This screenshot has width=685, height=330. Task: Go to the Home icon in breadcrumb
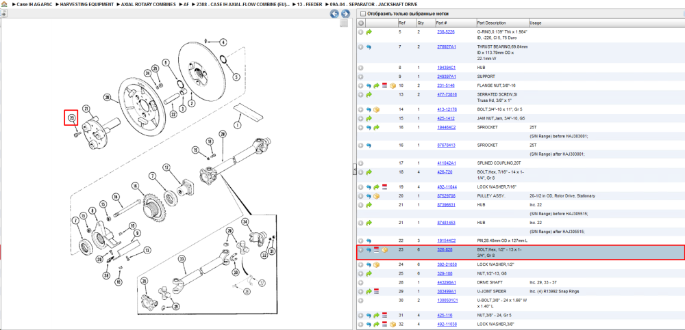click(4, 4)
